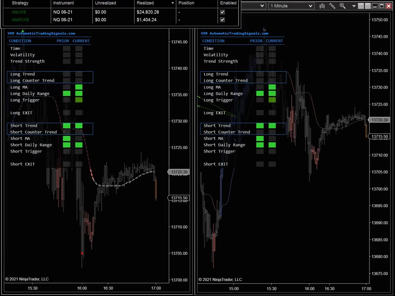The image size is (395, 296).
Task: Sort by the Unrealized column header
Action: pos(106,3)
